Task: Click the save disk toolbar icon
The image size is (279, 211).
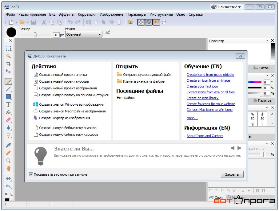Action: tap(33, 22)
